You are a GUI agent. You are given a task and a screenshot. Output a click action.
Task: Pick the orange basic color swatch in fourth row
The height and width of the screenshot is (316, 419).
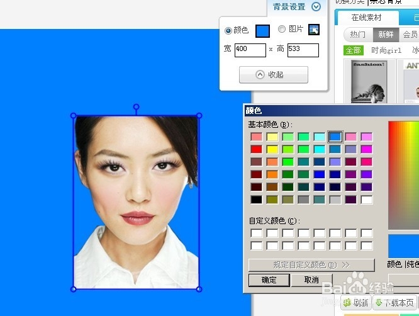click(272, 174)
